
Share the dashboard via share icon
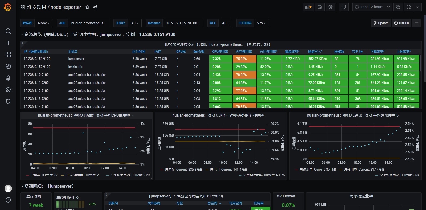coord(95,7)
